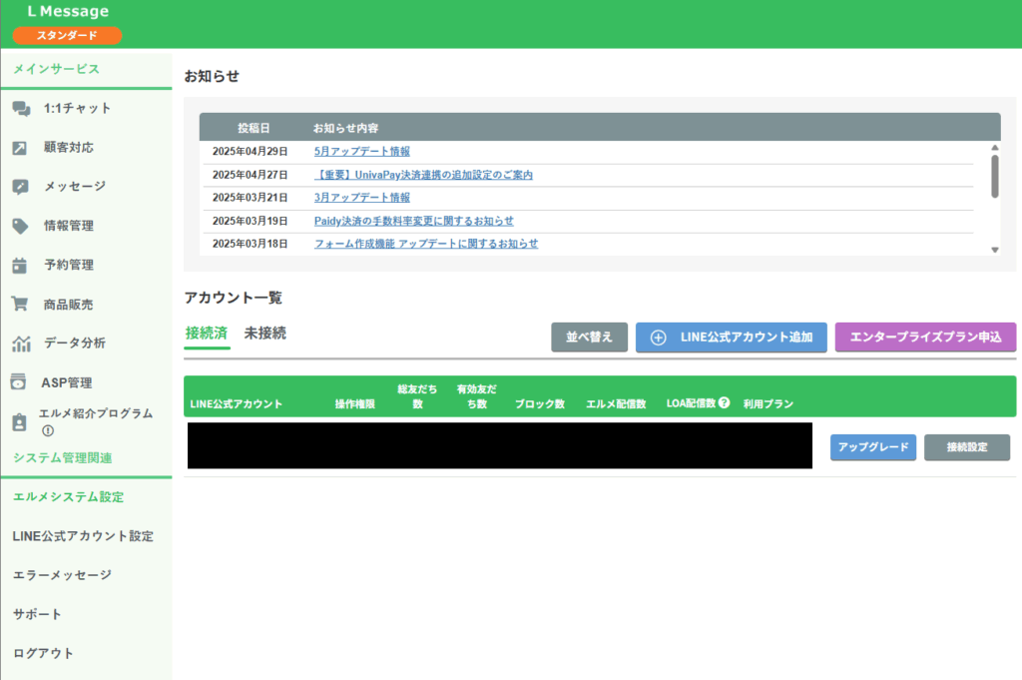
Task: Click the info icon under エルメ紹介プログラム
Action: 48,430
